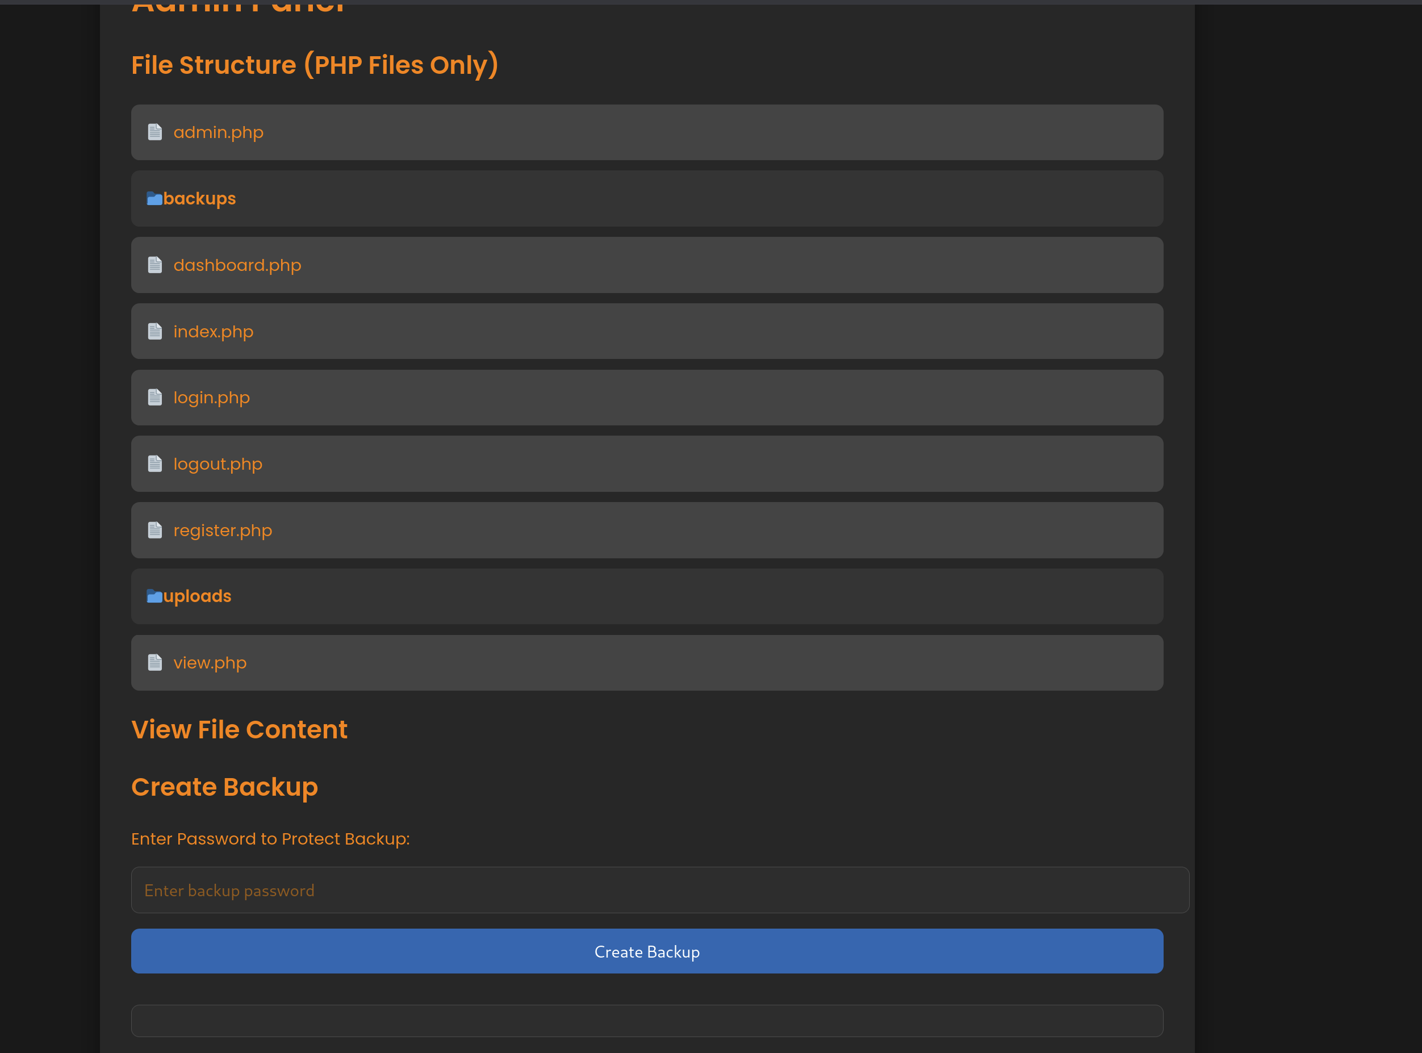Click the document icon beside logout.php

click(155, 464)
